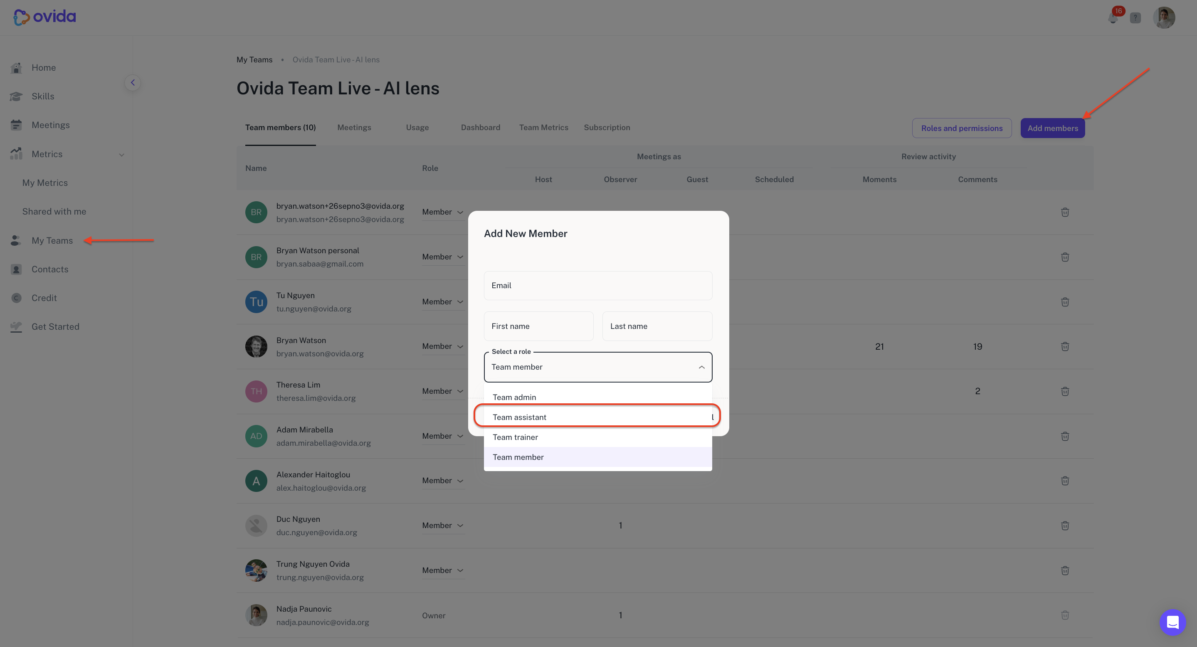1197x647 pixels.
Task: Open Shared with me in sidebar
Action: (54, 212)
